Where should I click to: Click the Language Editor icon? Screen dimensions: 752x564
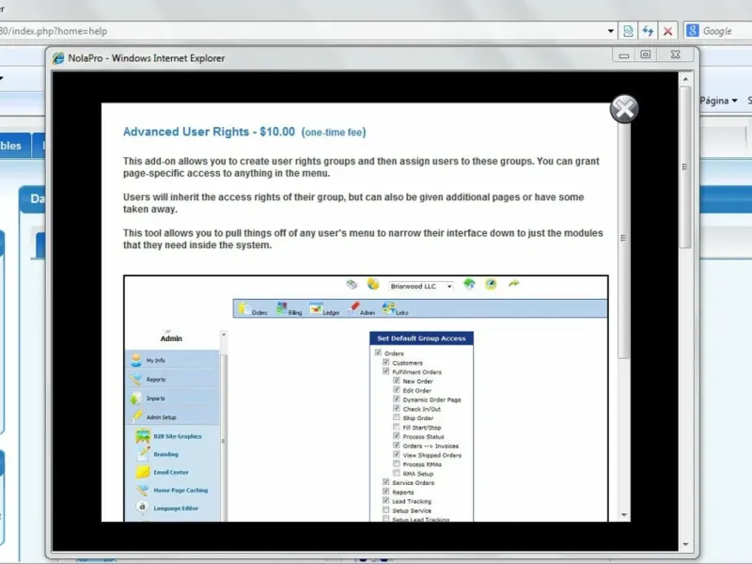(x=143, y=508)
